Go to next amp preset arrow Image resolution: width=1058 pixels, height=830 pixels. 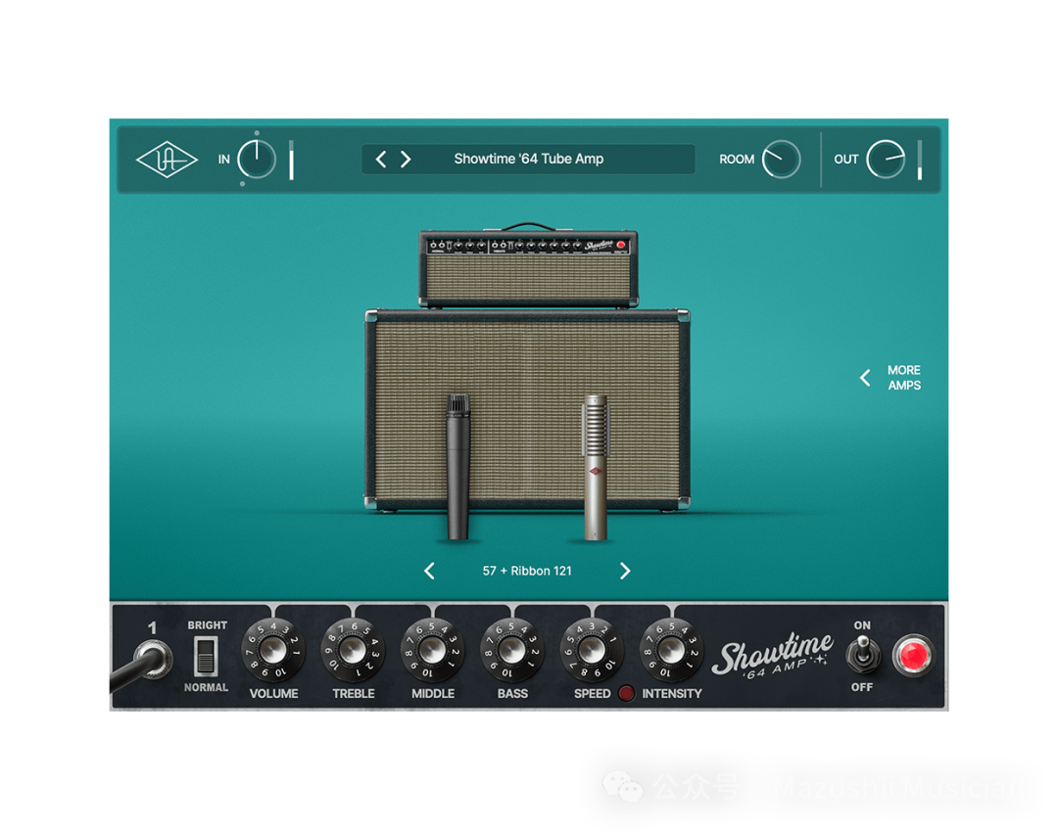click(406, 160)
